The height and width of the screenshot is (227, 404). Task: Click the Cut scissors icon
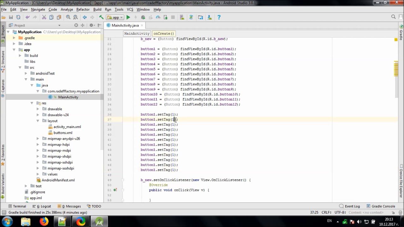[x=44, y=17]
